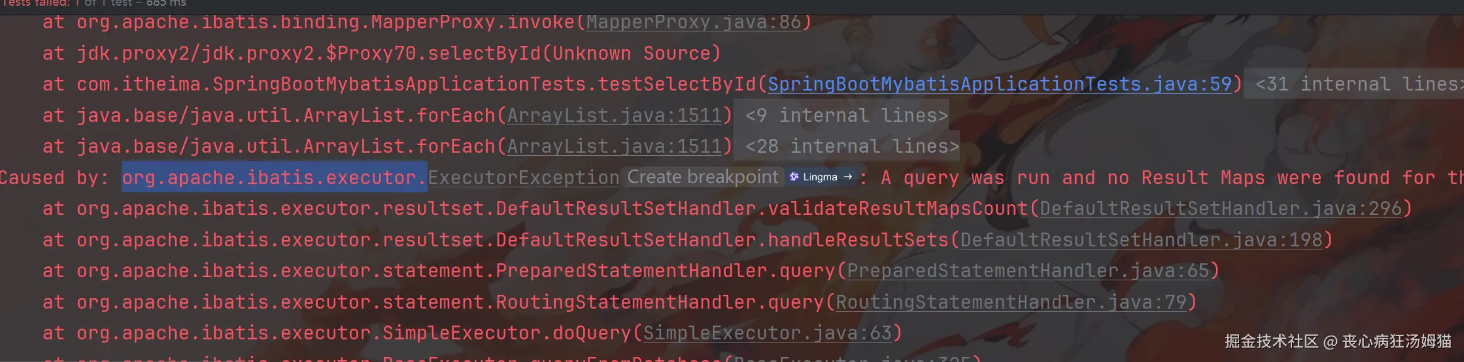Jump to MapperProxy.java:86 source
The width and height of the screenshot is (1464, 362).
[x=693, y=23]
